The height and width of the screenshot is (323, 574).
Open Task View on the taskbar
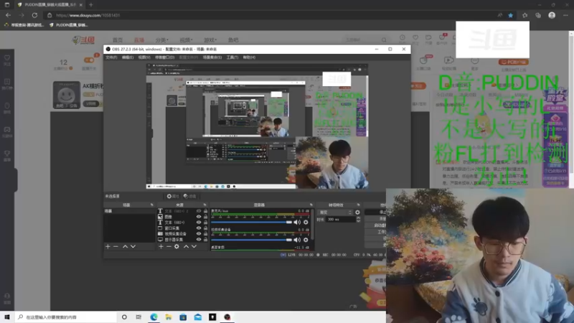[x=138, y=317]
